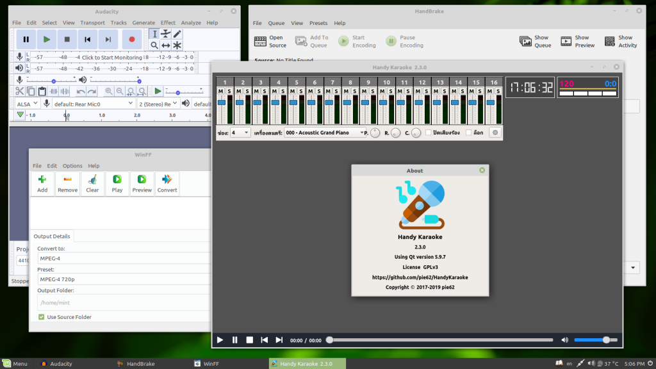The height and width of the screenshot is (369, 656).
Task: Click the Record button in Audacity
Action: click(x=132, y=38)
